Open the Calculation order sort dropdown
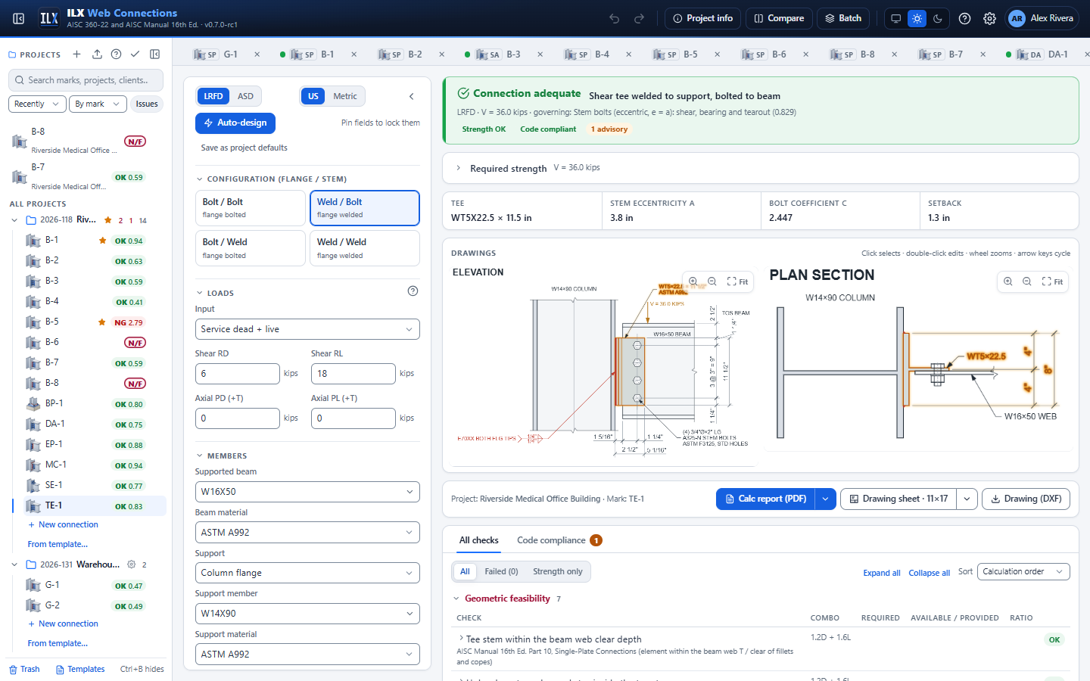The image size is (1090, 681). click(1023, 571)
